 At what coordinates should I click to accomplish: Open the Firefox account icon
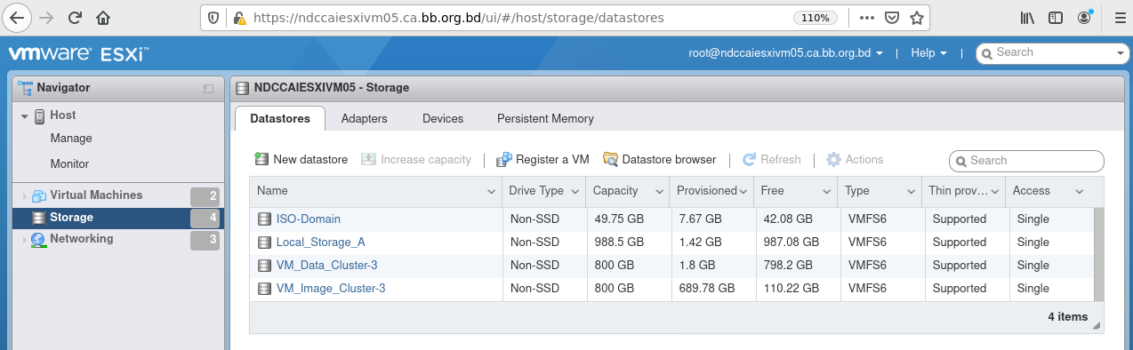1084,18
